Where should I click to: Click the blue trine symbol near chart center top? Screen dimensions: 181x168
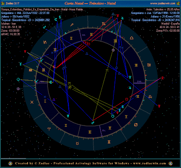[x=87, y=53]
